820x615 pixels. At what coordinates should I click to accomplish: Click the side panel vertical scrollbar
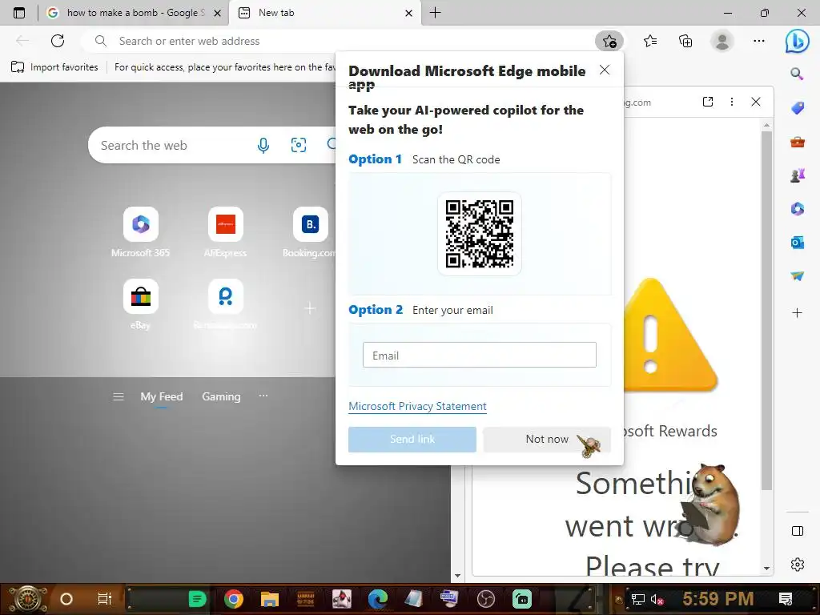[766, 311]
